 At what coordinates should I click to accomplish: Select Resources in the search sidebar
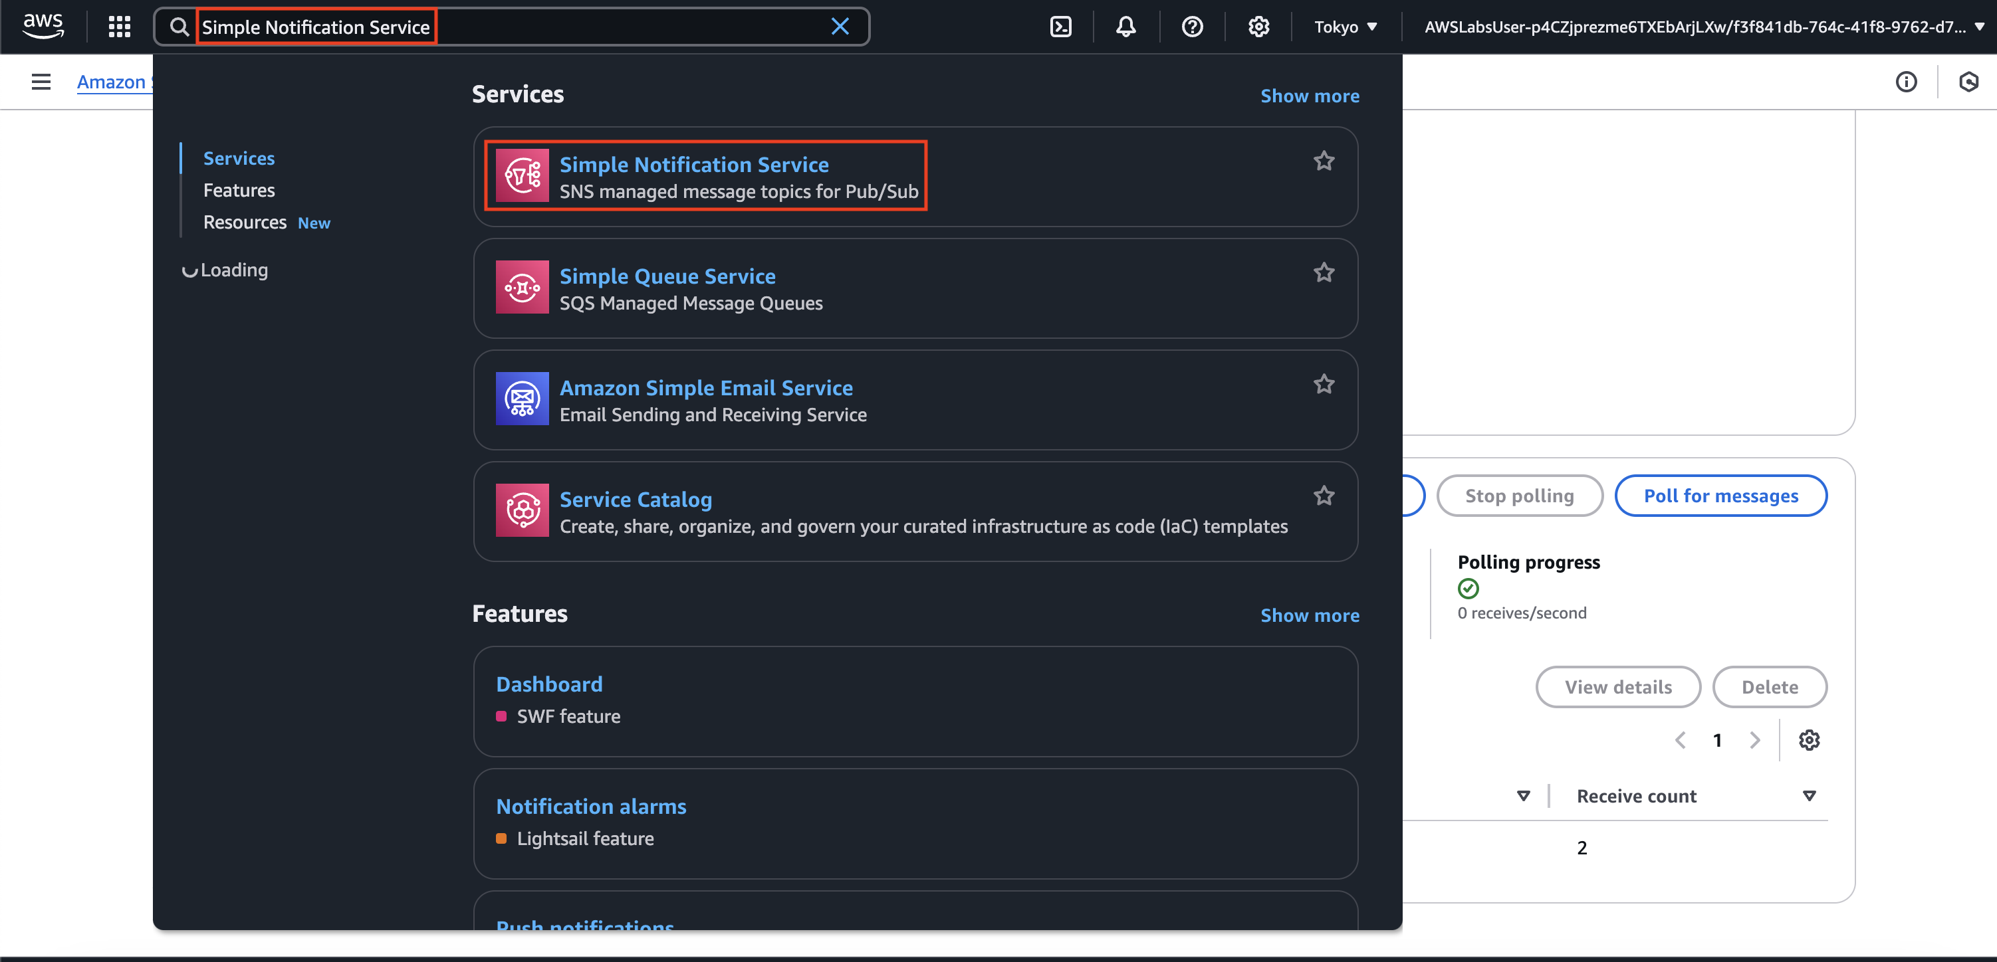click(245, 223)
